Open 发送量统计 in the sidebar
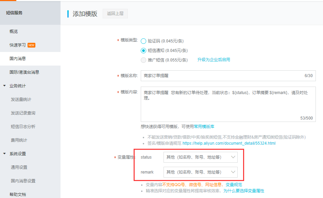The width and height of the screenshot is (323, 198). pos(21,100)
